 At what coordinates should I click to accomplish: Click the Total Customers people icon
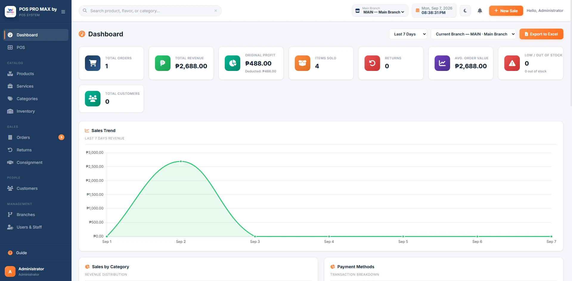click(x=93, y=99)
